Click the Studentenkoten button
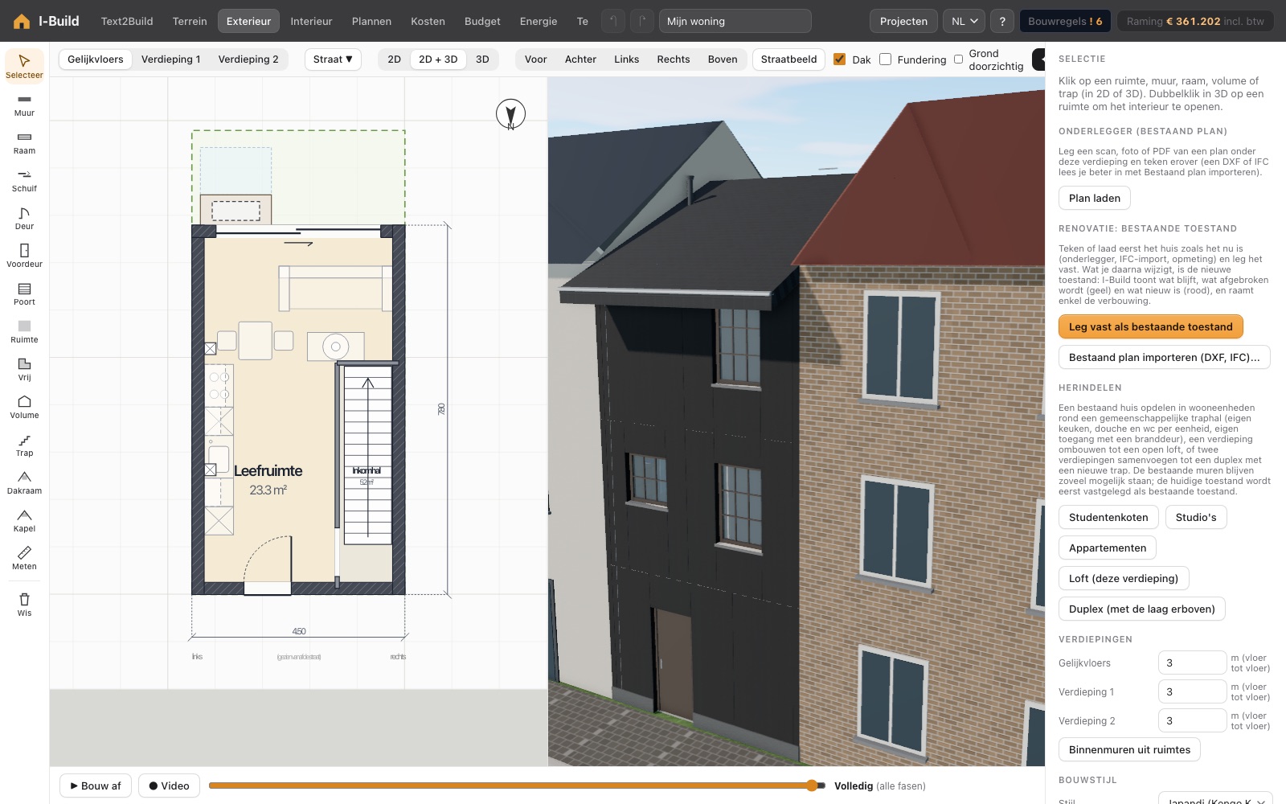 click(x=1108, y=517)
